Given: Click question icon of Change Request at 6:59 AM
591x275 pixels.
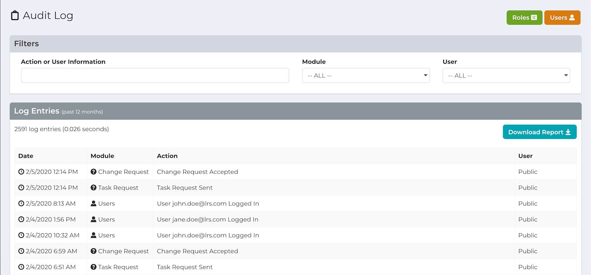Looking at the screenshot, I should [93, 251].
